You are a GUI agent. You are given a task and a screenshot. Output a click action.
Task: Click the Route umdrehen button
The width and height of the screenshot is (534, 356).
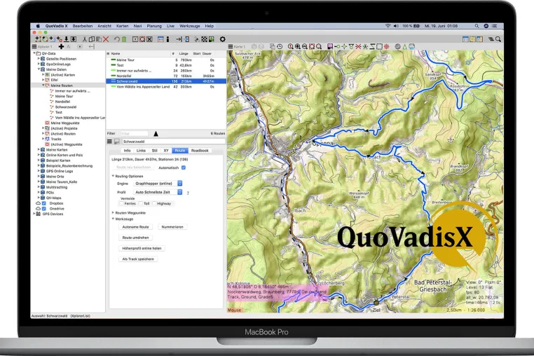point(135,238)
